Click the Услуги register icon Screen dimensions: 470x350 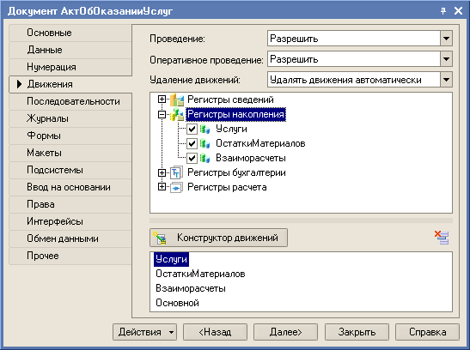pyautogui.click(x=205, y=129)
